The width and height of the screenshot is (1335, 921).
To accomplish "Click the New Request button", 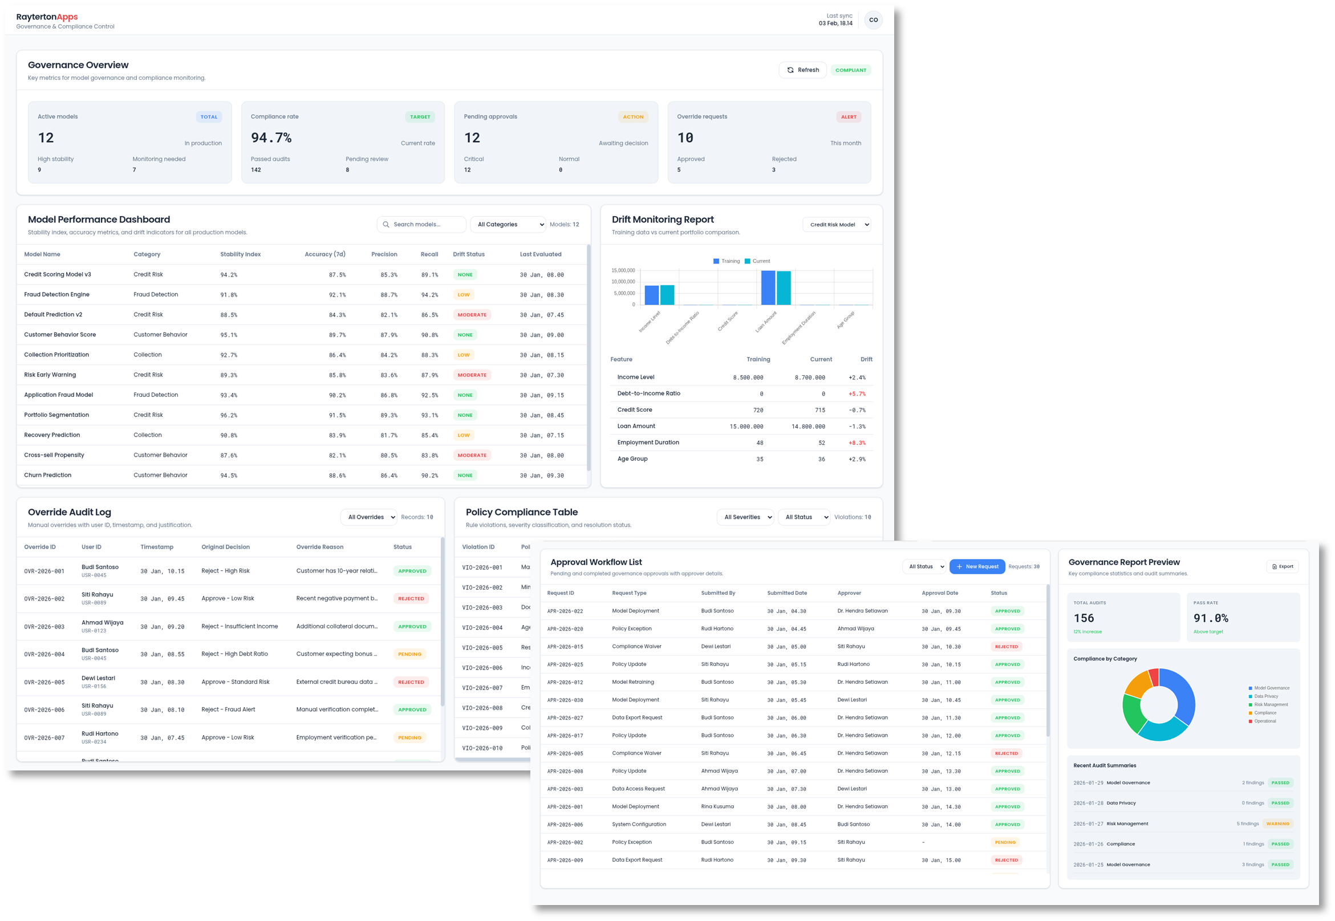I will point(977,566).
